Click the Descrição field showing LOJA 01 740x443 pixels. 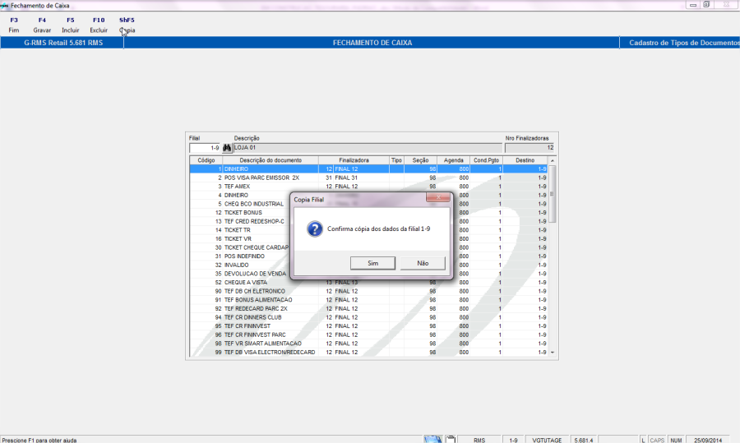tap(368, 148)
